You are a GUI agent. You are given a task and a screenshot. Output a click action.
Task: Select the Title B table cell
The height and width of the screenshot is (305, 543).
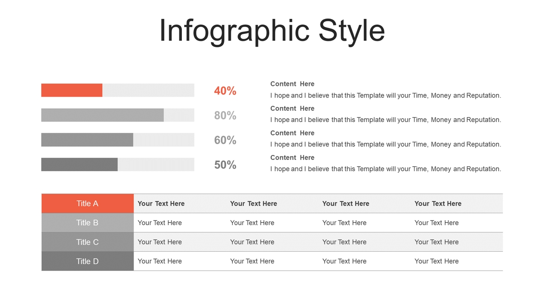click(x=87, y=223)
